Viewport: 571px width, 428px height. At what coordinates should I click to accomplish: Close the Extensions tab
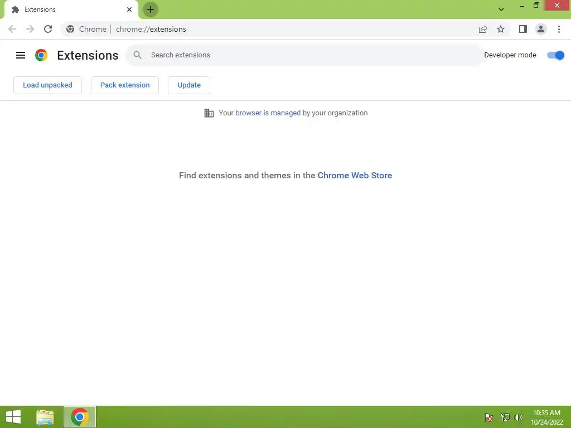point(129,9)
